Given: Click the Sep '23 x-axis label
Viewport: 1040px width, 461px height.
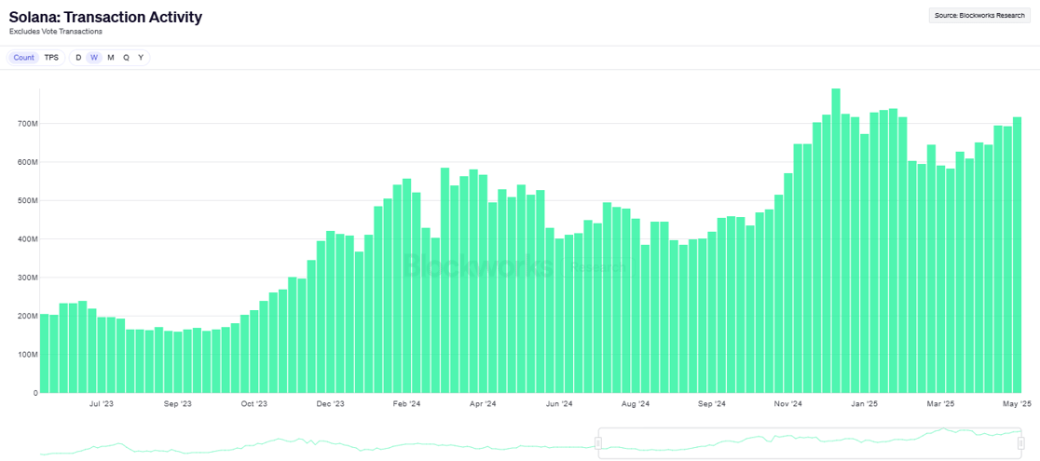Looking at the screenshot, I should (177, 403).
